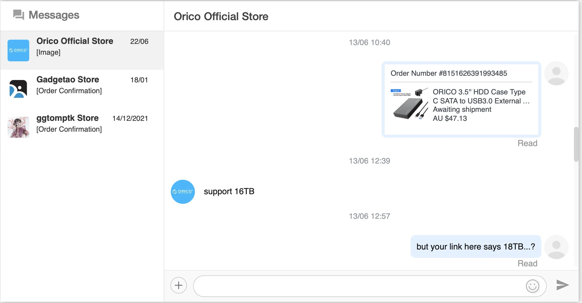Click the "Read" status below the order card

tap(527, 143)
